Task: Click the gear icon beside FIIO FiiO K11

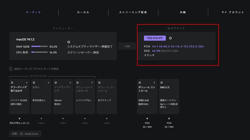Action: click(x=170, y=38)
